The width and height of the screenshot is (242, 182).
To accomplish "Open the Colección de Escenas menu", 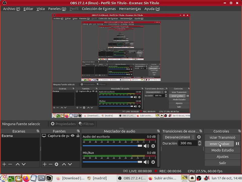I will 99,9.
